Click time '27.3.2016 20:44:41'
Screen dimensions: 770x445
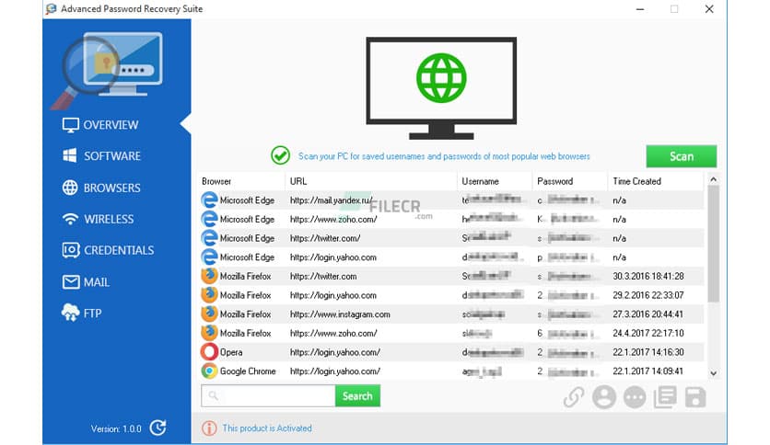(648, 314)
